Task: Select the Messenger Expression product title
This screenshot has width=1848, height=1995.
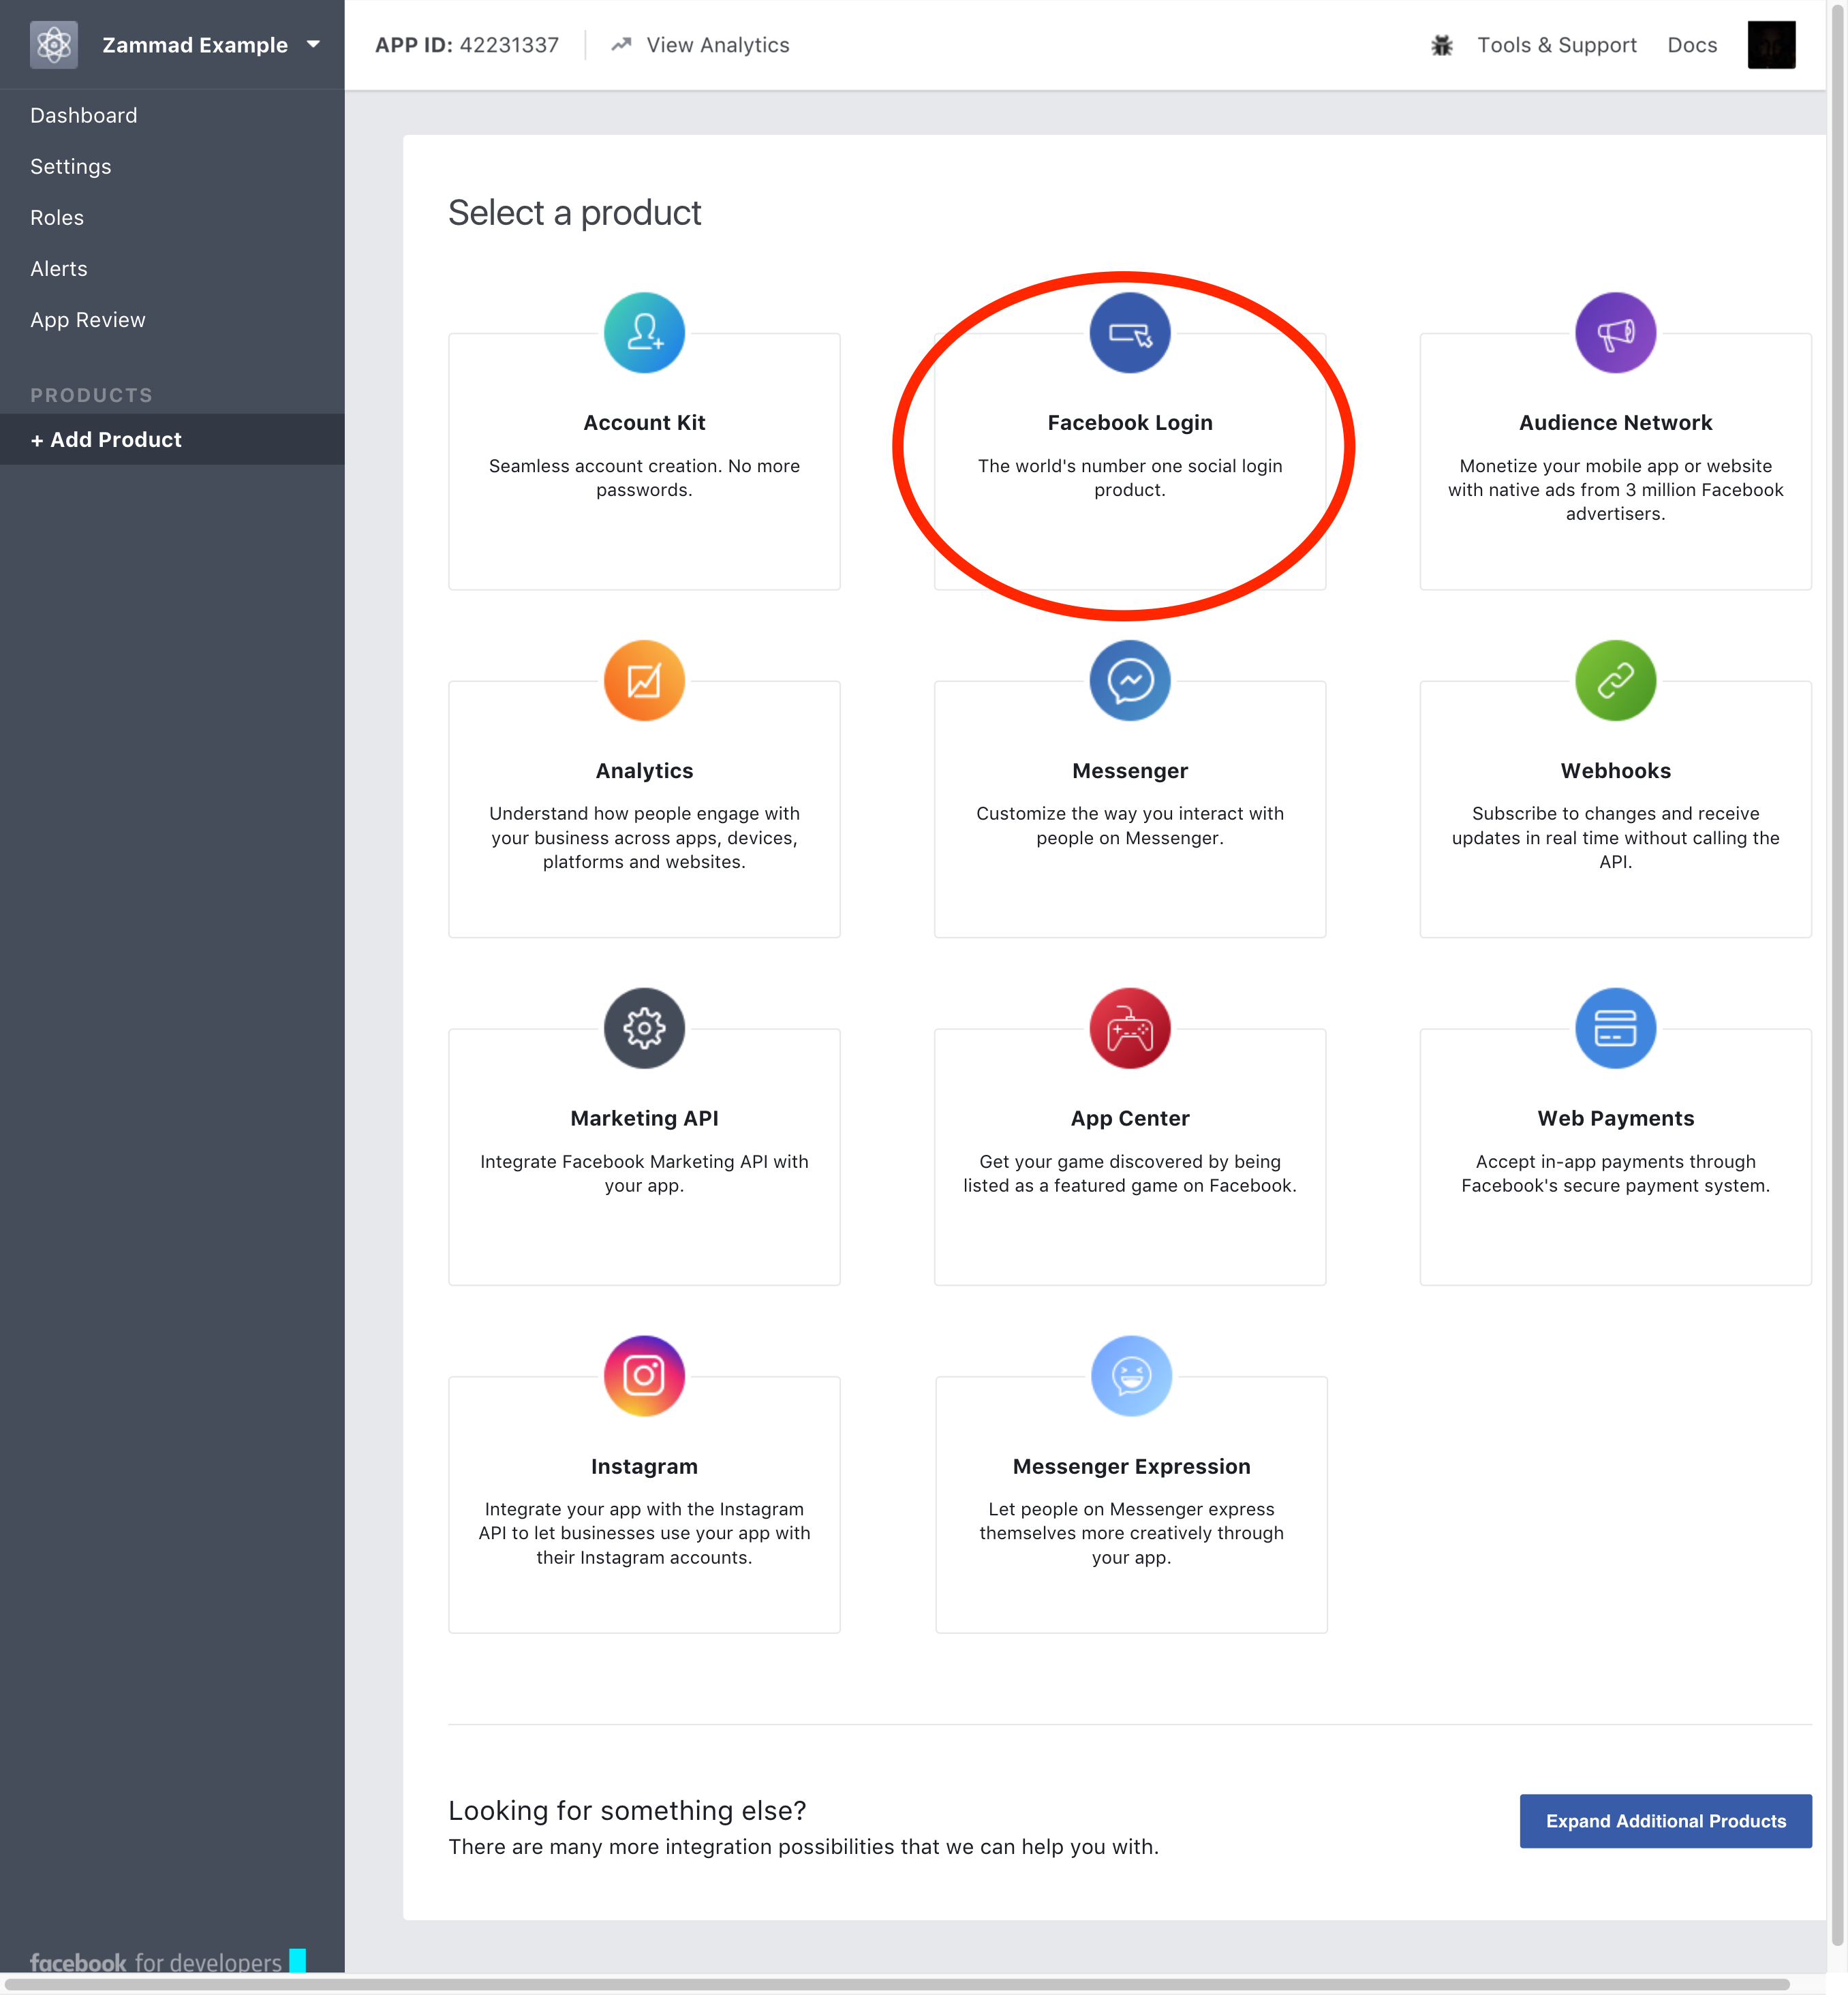Action: coord(1131,1466)
